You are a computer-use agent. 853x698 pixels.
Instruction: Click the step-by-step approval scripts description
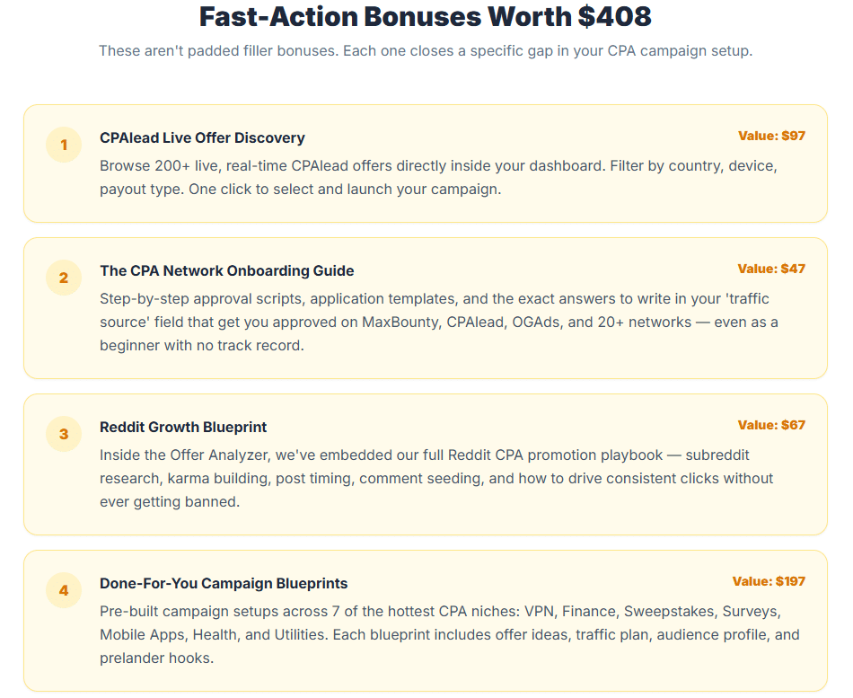pos(438,322)
